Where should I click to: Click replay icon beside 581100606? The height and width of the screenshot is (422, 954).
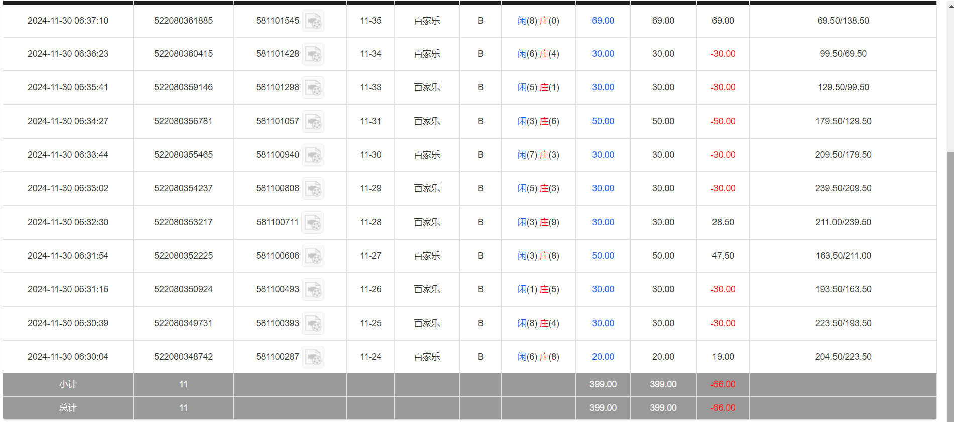(313, 256)
